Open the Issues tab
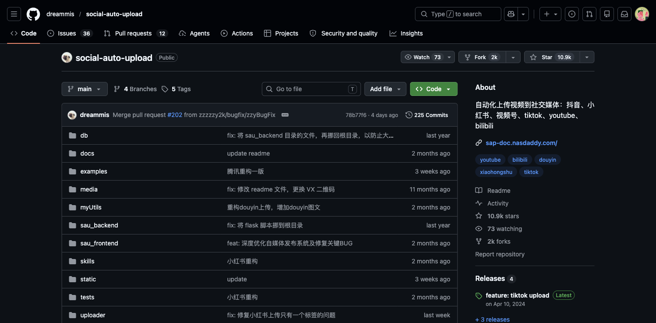Image resolution: width=656 pixels, height=323 pixels. click(x=70, y=33)
